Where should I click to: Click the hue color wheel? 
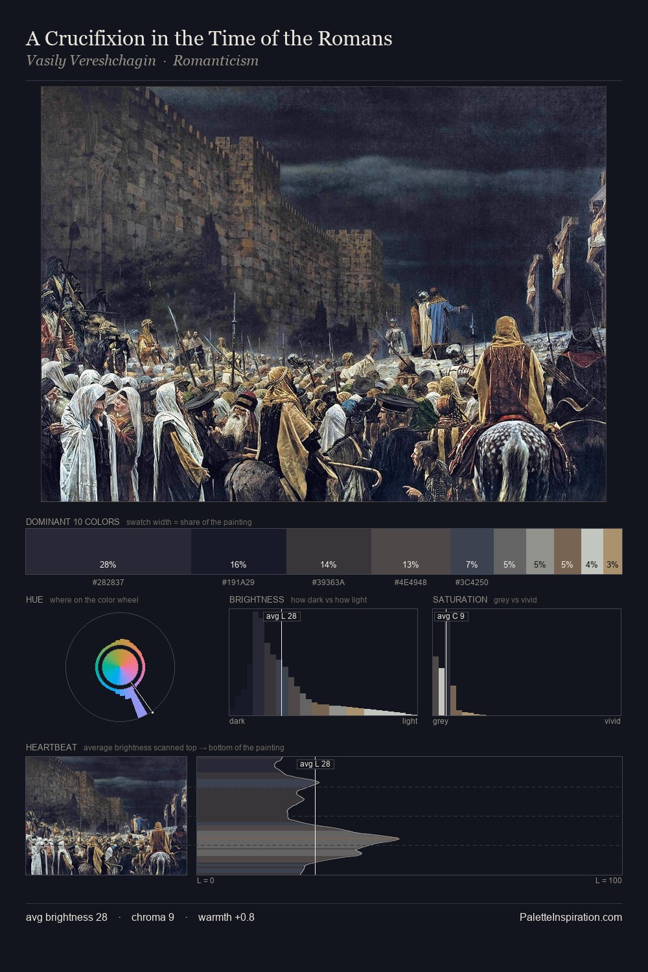click(x=120, y=667)
